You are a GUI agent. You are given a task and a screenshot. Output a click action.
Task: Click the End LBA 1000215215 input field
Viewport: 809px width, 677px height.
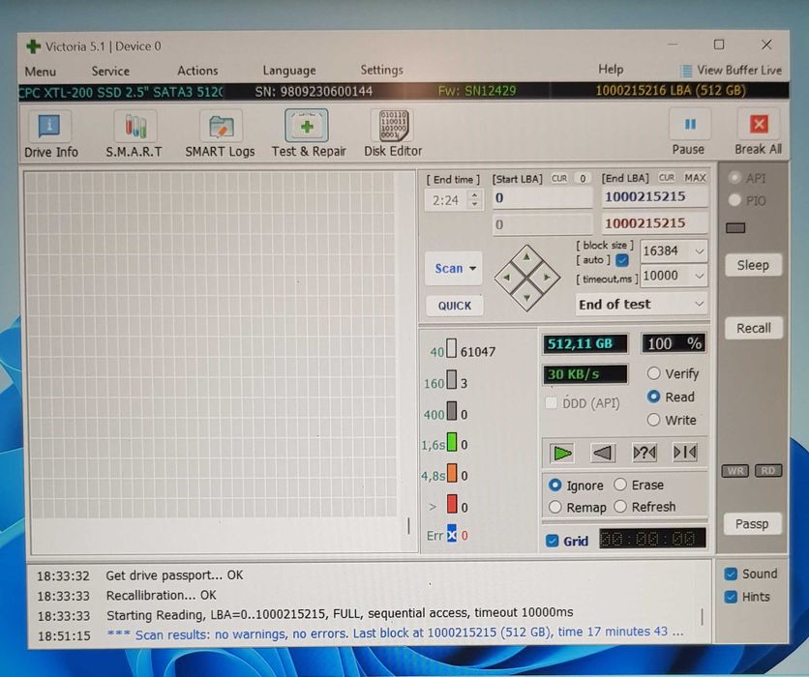point(654,197)
